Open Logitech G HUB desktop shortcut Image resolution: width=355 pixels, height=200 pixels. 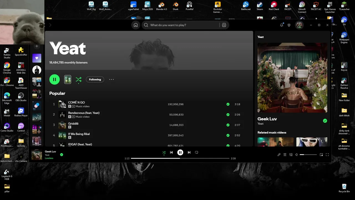7,175
